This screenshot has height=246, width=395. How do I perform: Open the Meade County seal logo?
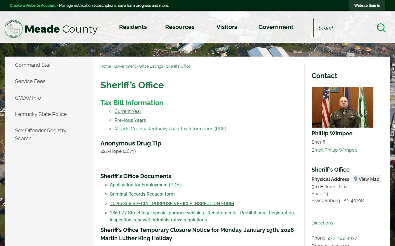[14, 29]
